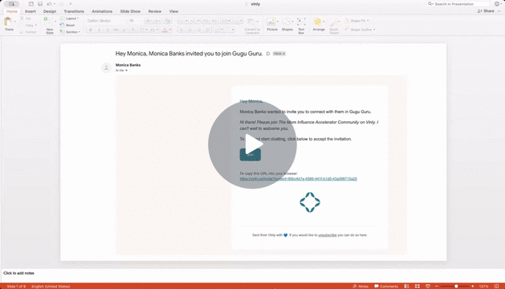Align text left
Screen dimensions: 505x289
[x=181, y=30]
